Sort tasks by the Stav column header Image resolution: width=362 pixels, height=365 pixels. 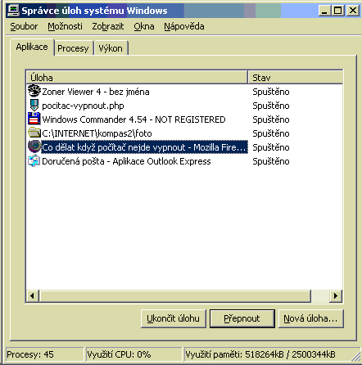(x=295, y=78)
